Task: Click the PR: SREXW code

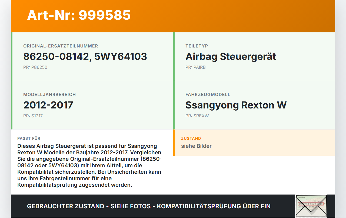Action: point(197,116)
